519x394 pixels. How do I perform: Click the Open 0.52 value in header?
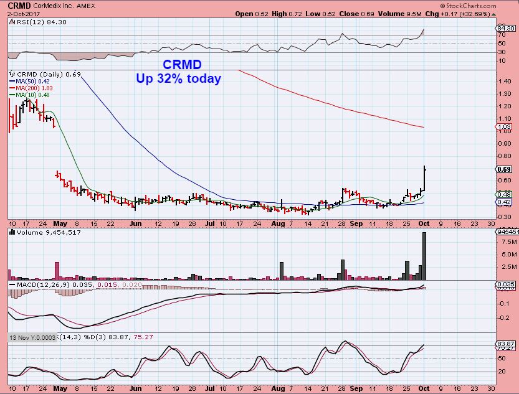(x=252, y=14)
